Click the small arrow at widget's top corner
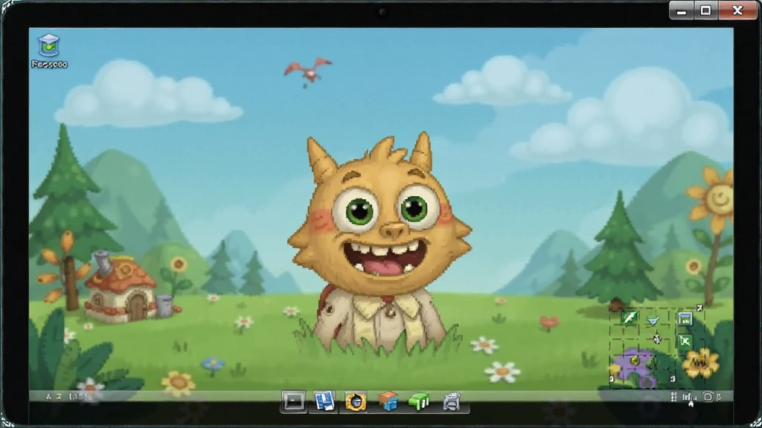Image resolution: width=762 pixels, height=428 pixels. click(x=699, y=308)
